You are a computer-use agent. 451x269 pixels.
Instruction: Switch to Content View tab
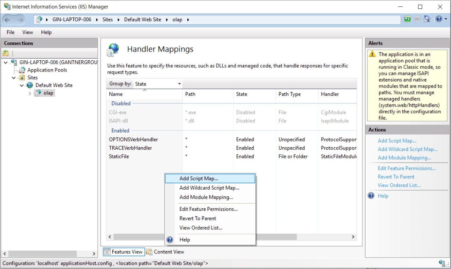(165, 252)
